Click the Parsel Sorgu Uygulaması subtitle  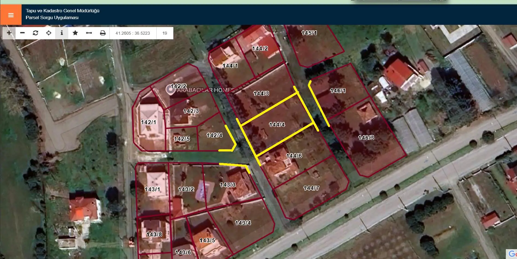coord(52,17)
